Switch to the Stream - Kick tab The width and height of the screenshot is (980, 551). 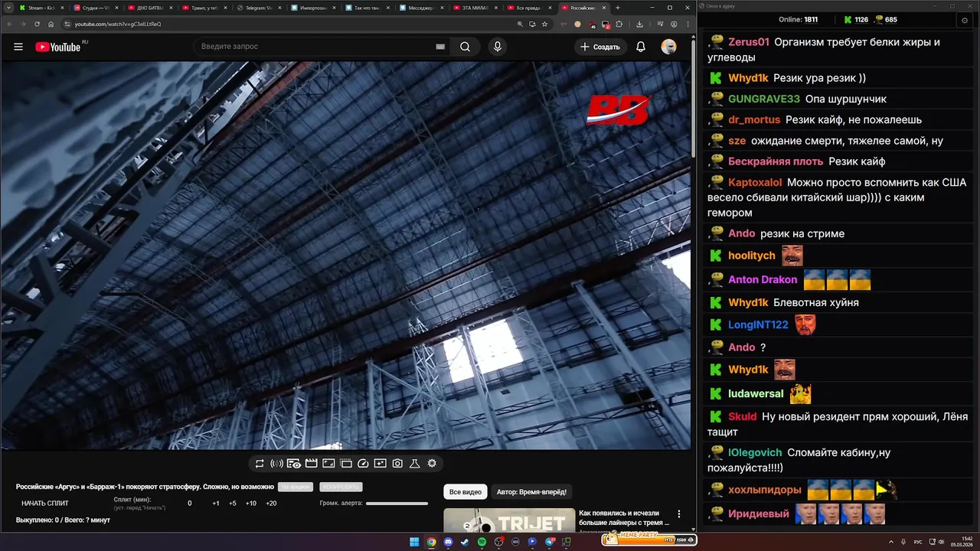pos(41,8)
